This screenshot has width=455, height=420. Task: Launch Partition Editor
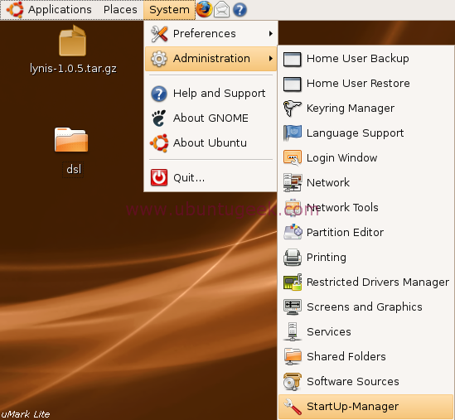366,233
